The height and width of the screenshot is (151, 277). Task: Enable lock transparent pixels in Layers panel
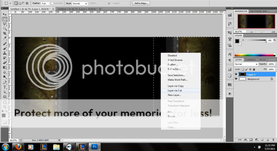(243, 69)
